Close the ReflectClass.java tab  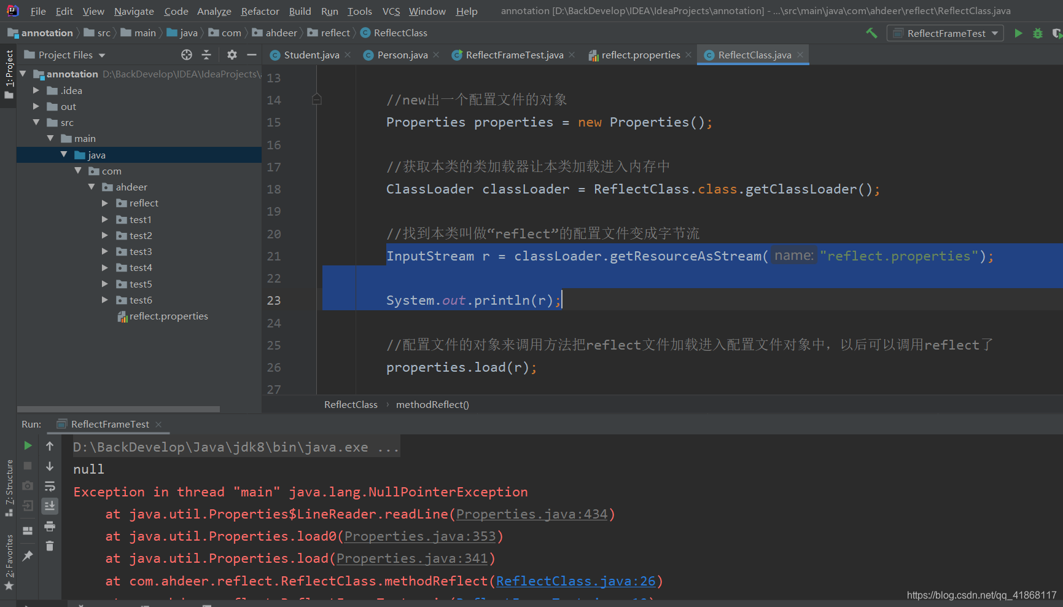click(800, 55)
